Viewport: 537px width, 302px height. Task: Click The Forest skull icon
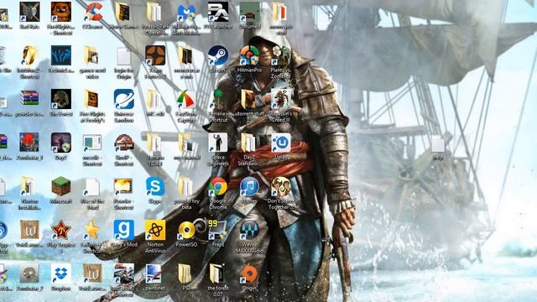[x=61, y=99]
